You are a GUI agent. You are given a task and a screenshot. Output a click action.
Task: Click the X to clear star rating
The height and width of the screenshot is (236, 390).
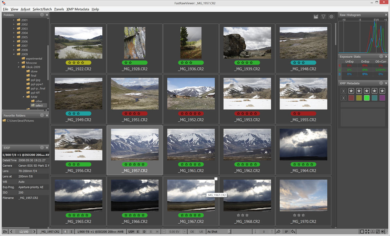pos(344,91)
